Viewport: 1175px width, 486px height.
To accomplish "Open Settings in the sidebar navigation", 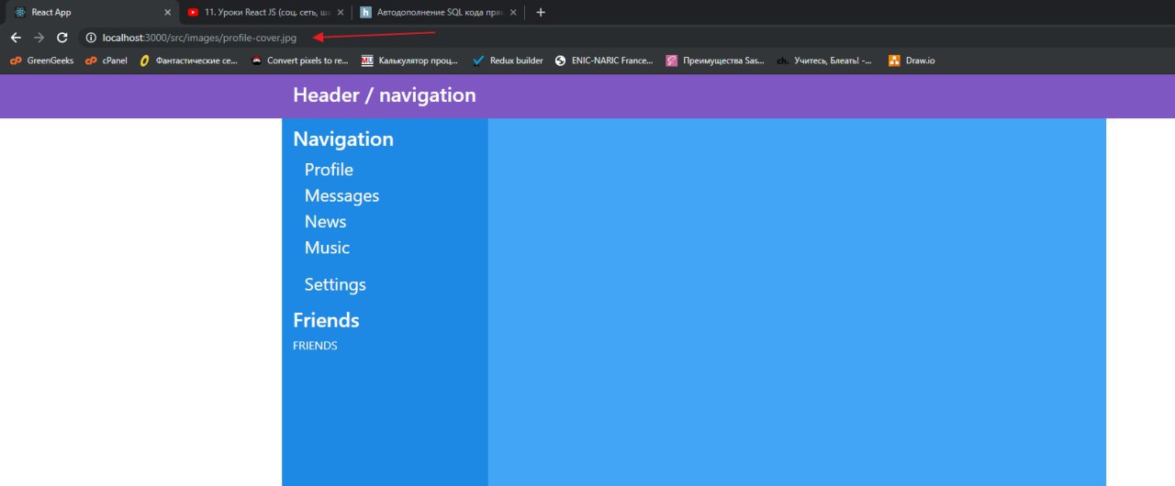I will (x=335, y=284).
